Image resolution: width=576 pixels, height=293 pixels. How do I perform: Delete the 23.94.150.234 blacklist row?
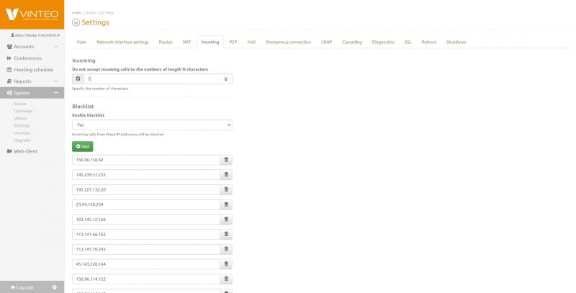click(x=226, y=204)
